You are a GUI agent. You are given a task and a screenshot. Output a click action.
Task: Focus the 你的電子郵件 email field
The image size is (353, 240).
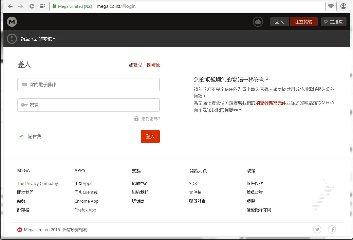click(x=89, y=85)
